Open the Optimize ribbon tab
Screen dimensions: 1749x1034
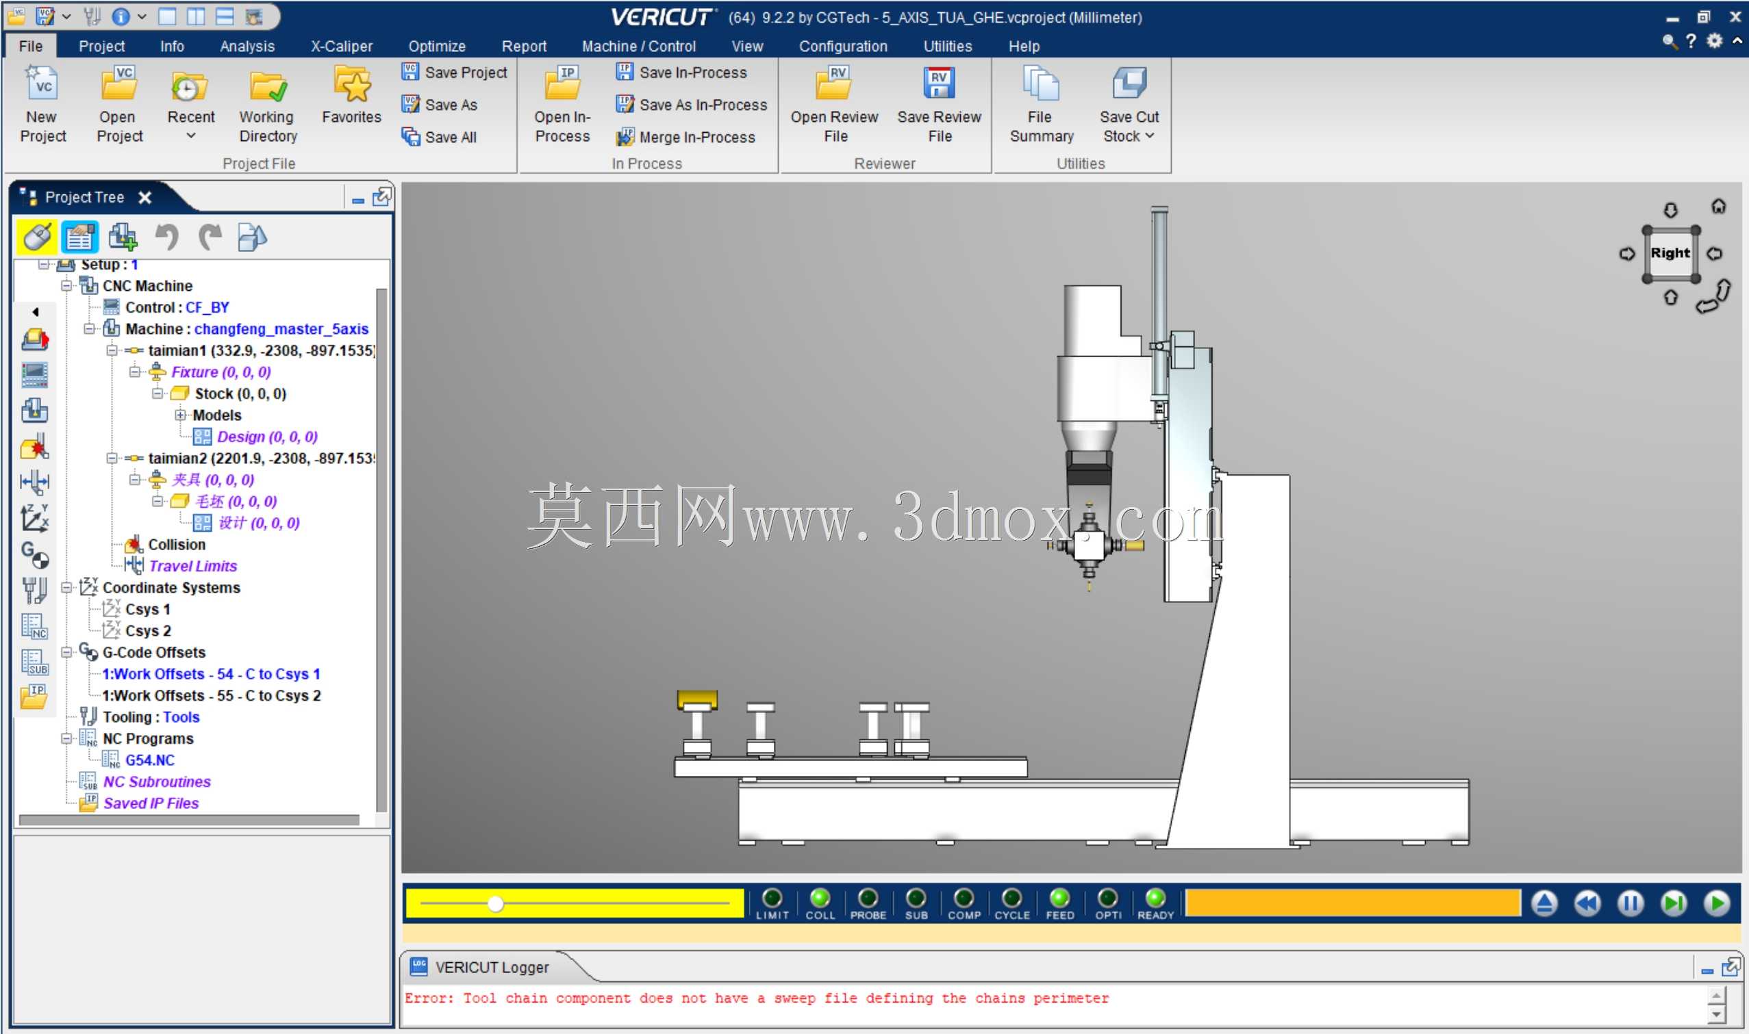click(437, 46)
